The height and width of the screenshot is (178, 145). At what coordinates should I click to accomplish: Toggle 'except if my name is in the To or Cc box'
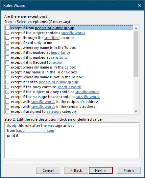[7, 72]
